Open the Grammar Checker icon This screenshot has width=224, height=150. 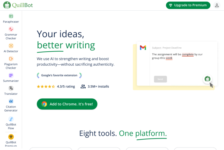11,29
